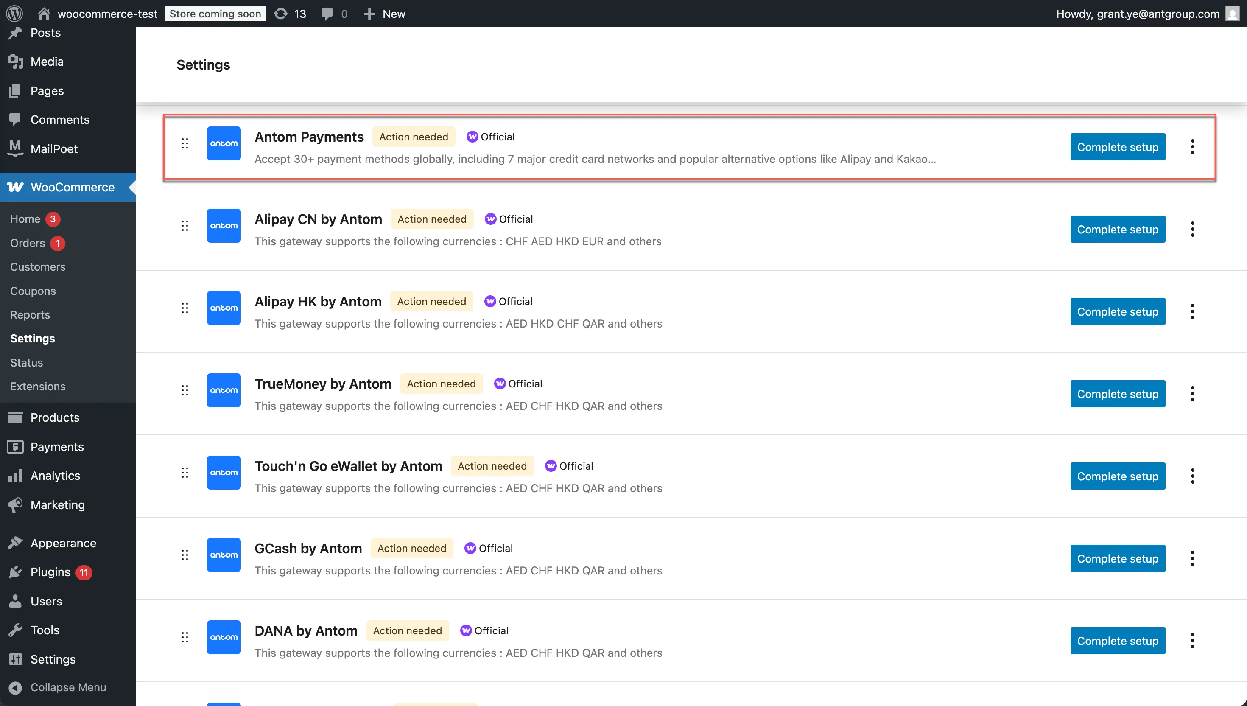Click Complete setup for TrueMoney by Antom

tap(1118, 394)
